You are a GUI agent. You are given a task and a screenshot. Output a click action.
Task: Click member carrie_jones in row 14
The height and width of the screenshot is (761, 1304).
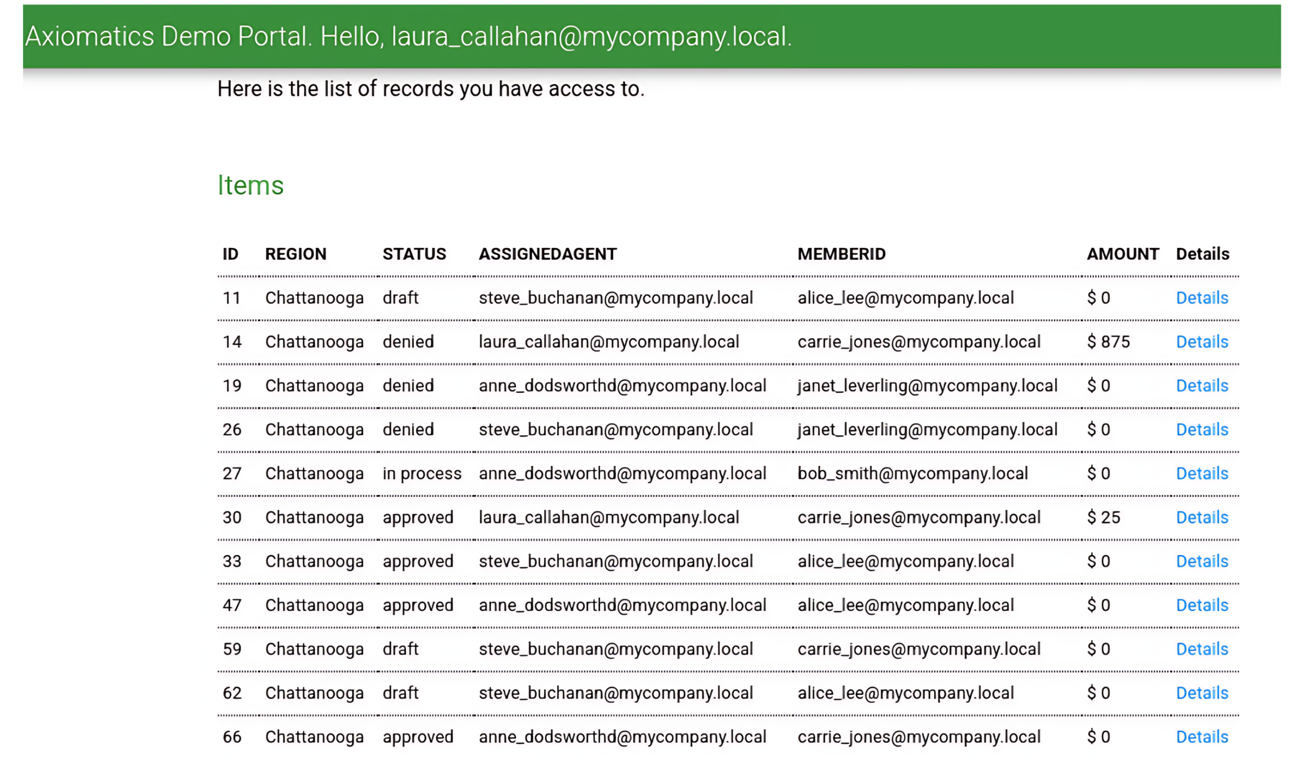pyautogui.click(x=918, y=341)
